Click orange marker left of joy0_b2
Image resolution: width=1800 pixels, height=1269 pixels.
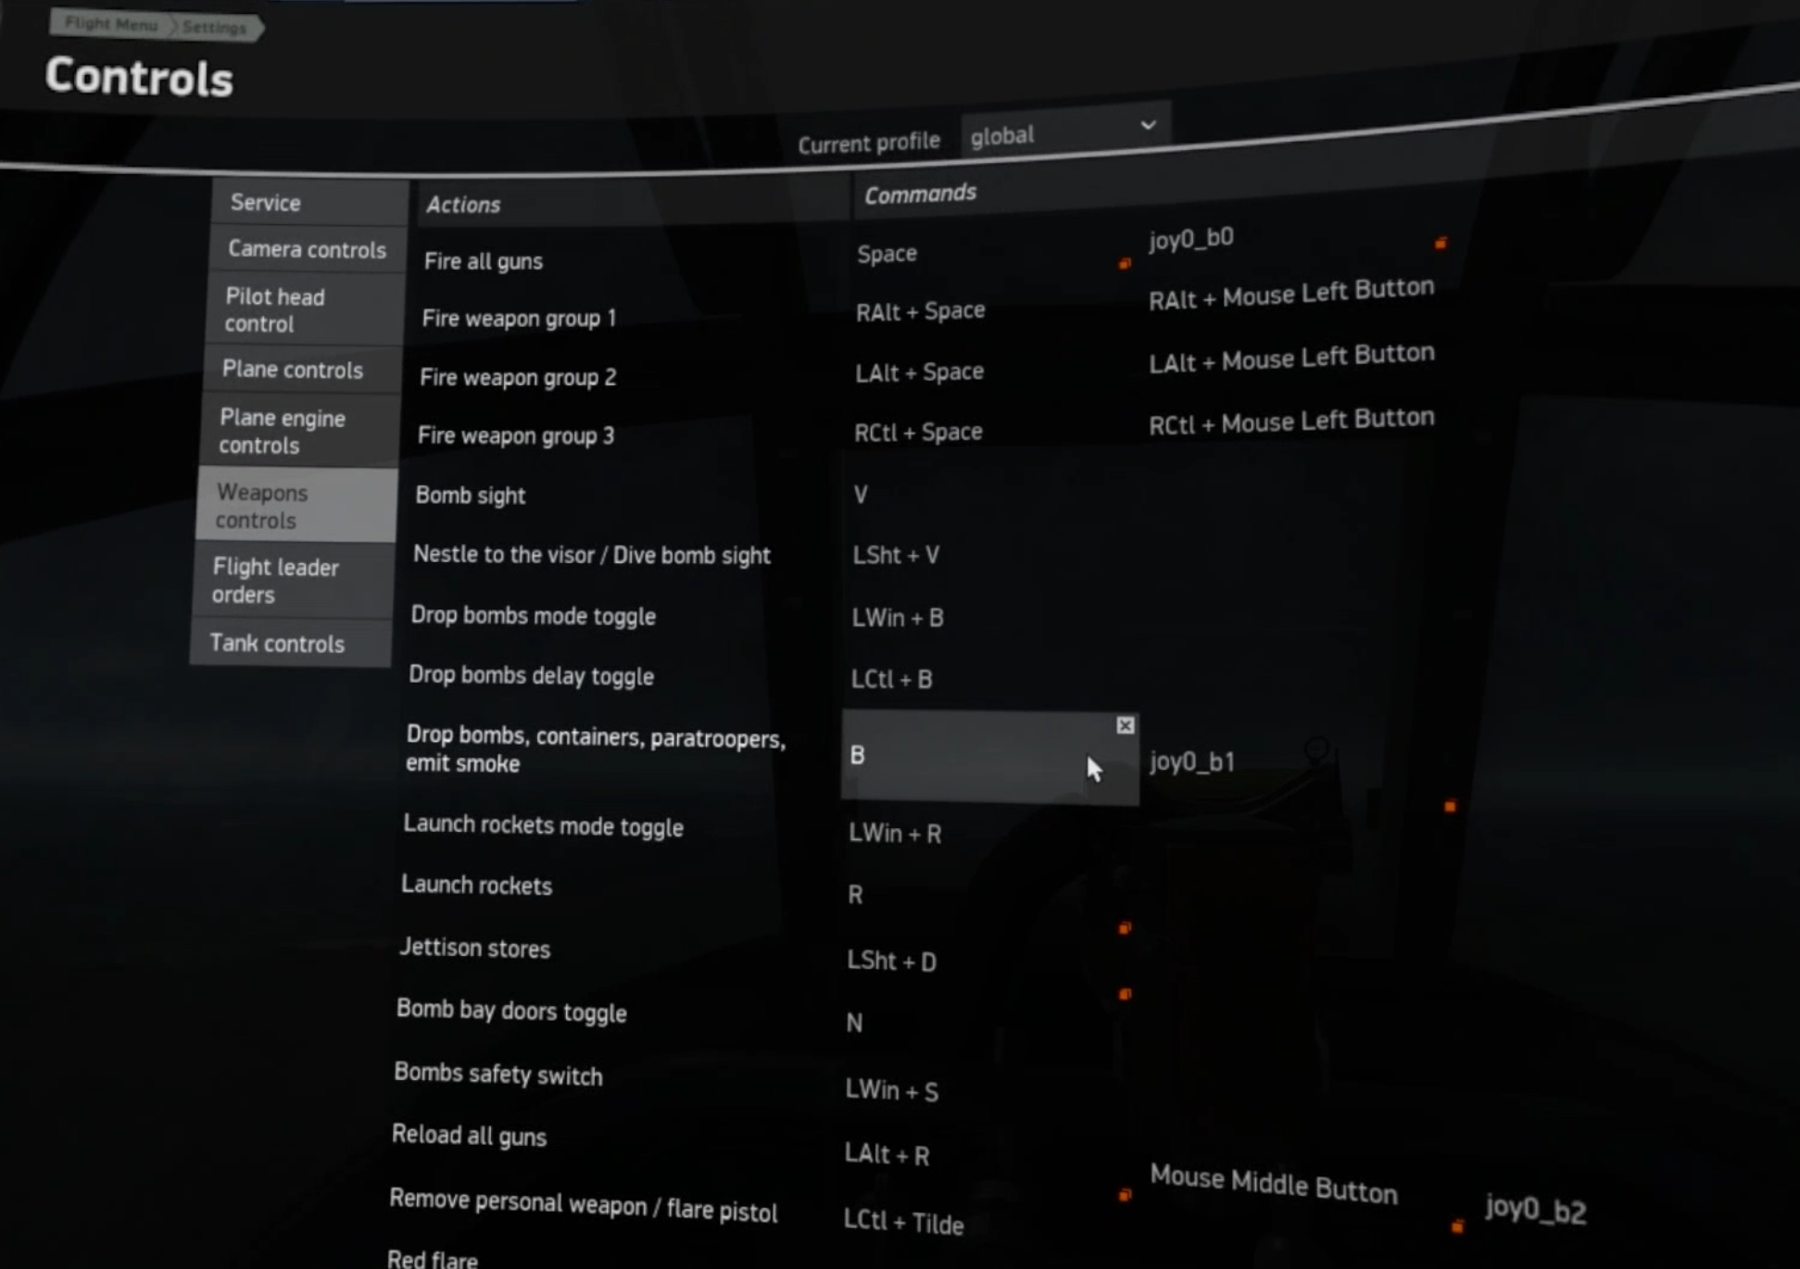pyautogui.click(x=1457, y=1226)
